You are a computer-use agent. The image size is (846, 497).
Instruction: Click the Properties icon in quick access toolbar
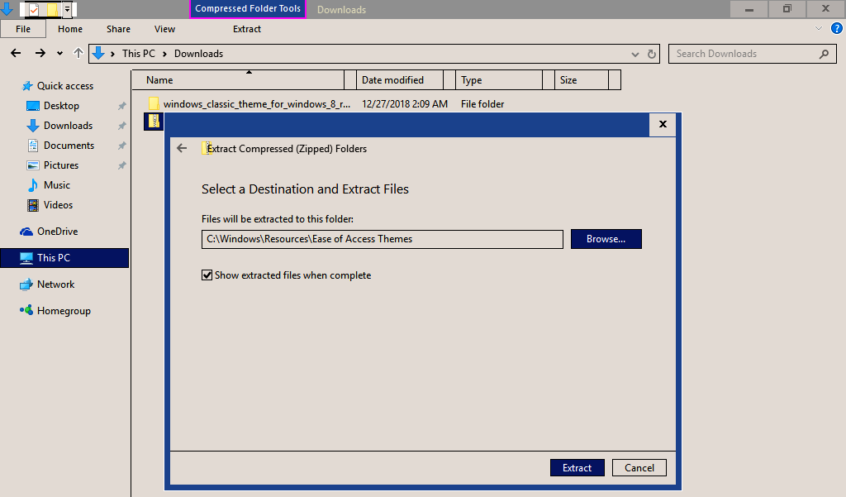pyautogui.click(x=34, y=10)
